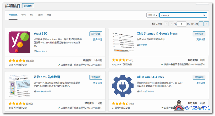Open 更多详情 for XML Sitemap & Google News
215x116 pixels.
coord(201,40)
